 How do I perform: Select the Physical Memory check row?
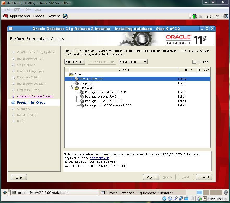[x=138, y=79]
